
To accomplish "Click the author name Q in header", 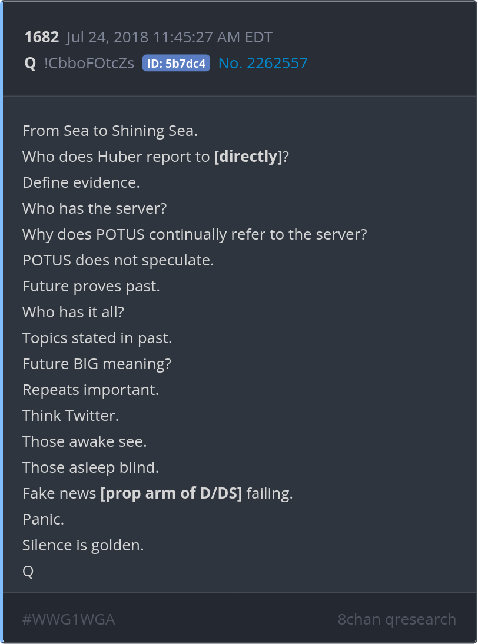I will point(30,63).
